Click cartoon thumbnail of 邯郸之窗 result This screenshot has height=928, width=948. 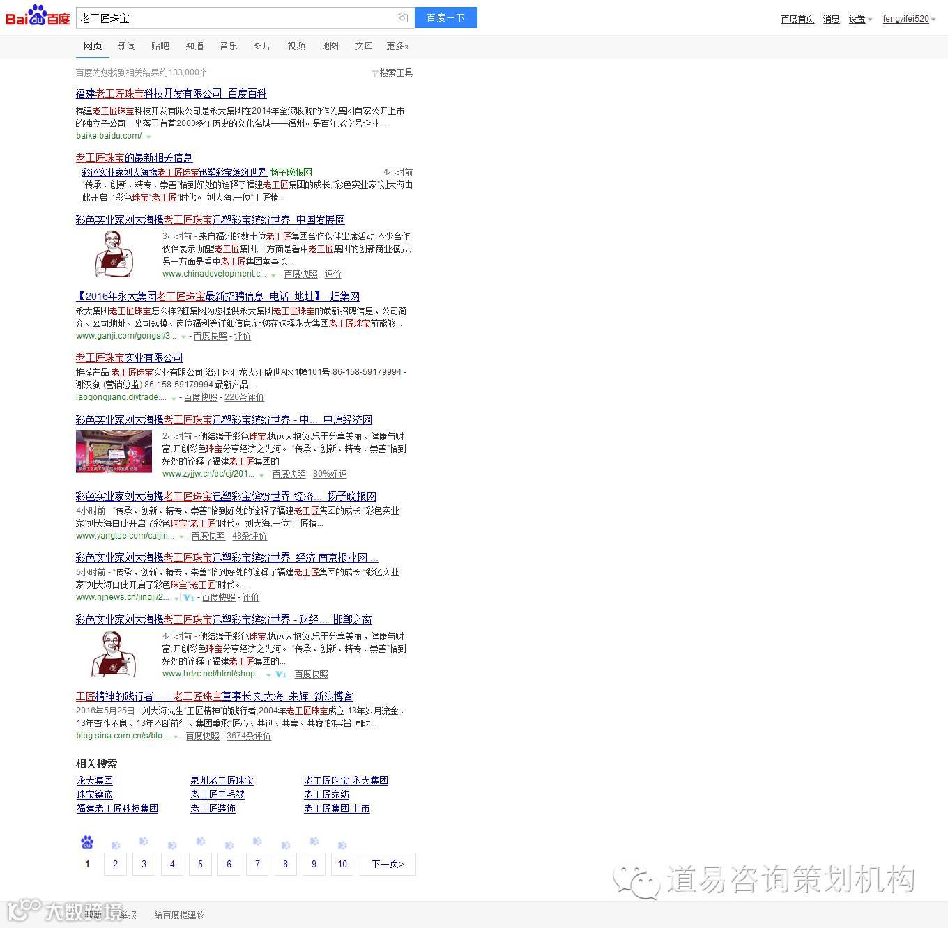coord(114,654)
